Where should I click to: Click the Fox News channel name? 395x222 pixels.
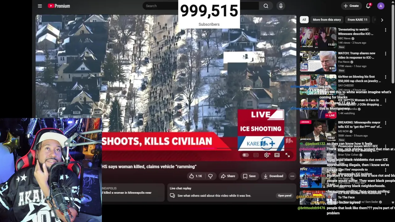click(344, 62)
